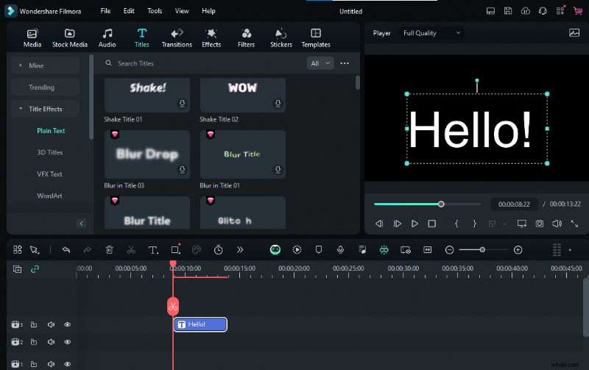Toggle the timeline auto-link chain icon
The image size is (589, 370).
[x=35, y=269]
